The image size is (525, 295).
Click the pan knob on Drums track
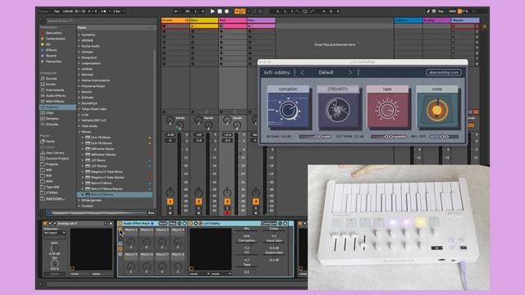pos(170,193)
